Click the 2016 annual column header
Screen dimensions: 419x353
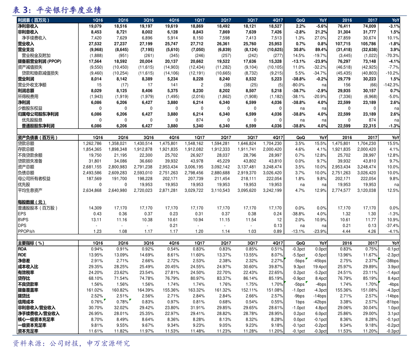pos(347,20)
